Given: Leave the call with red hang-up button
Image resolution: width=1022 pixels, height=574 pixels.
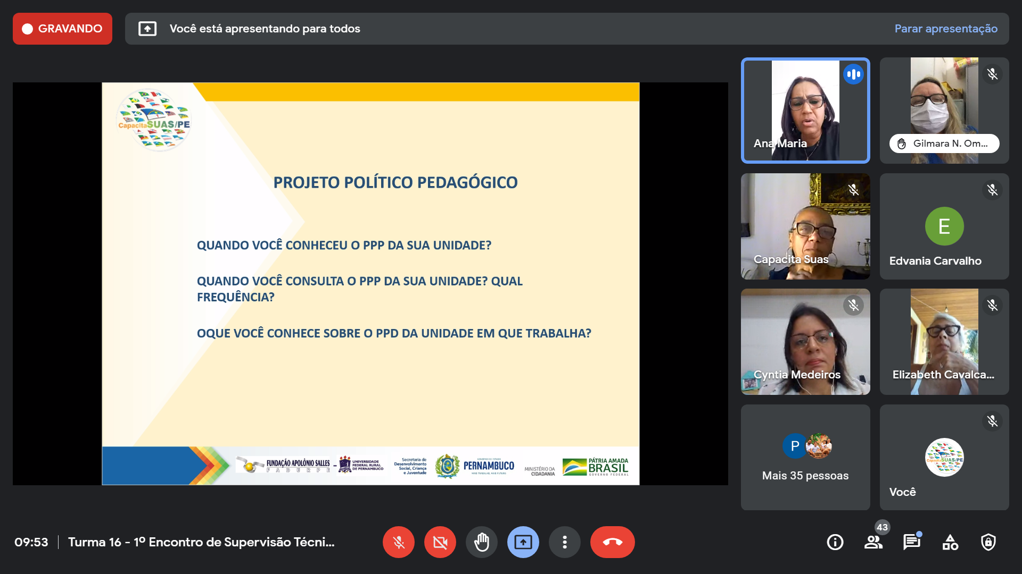Looking at the screenshot, I should coord(612,542).
